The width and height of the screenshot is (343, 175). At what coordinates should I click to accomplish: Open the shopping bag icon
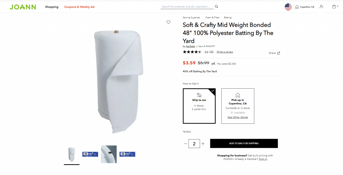(334, 7)
